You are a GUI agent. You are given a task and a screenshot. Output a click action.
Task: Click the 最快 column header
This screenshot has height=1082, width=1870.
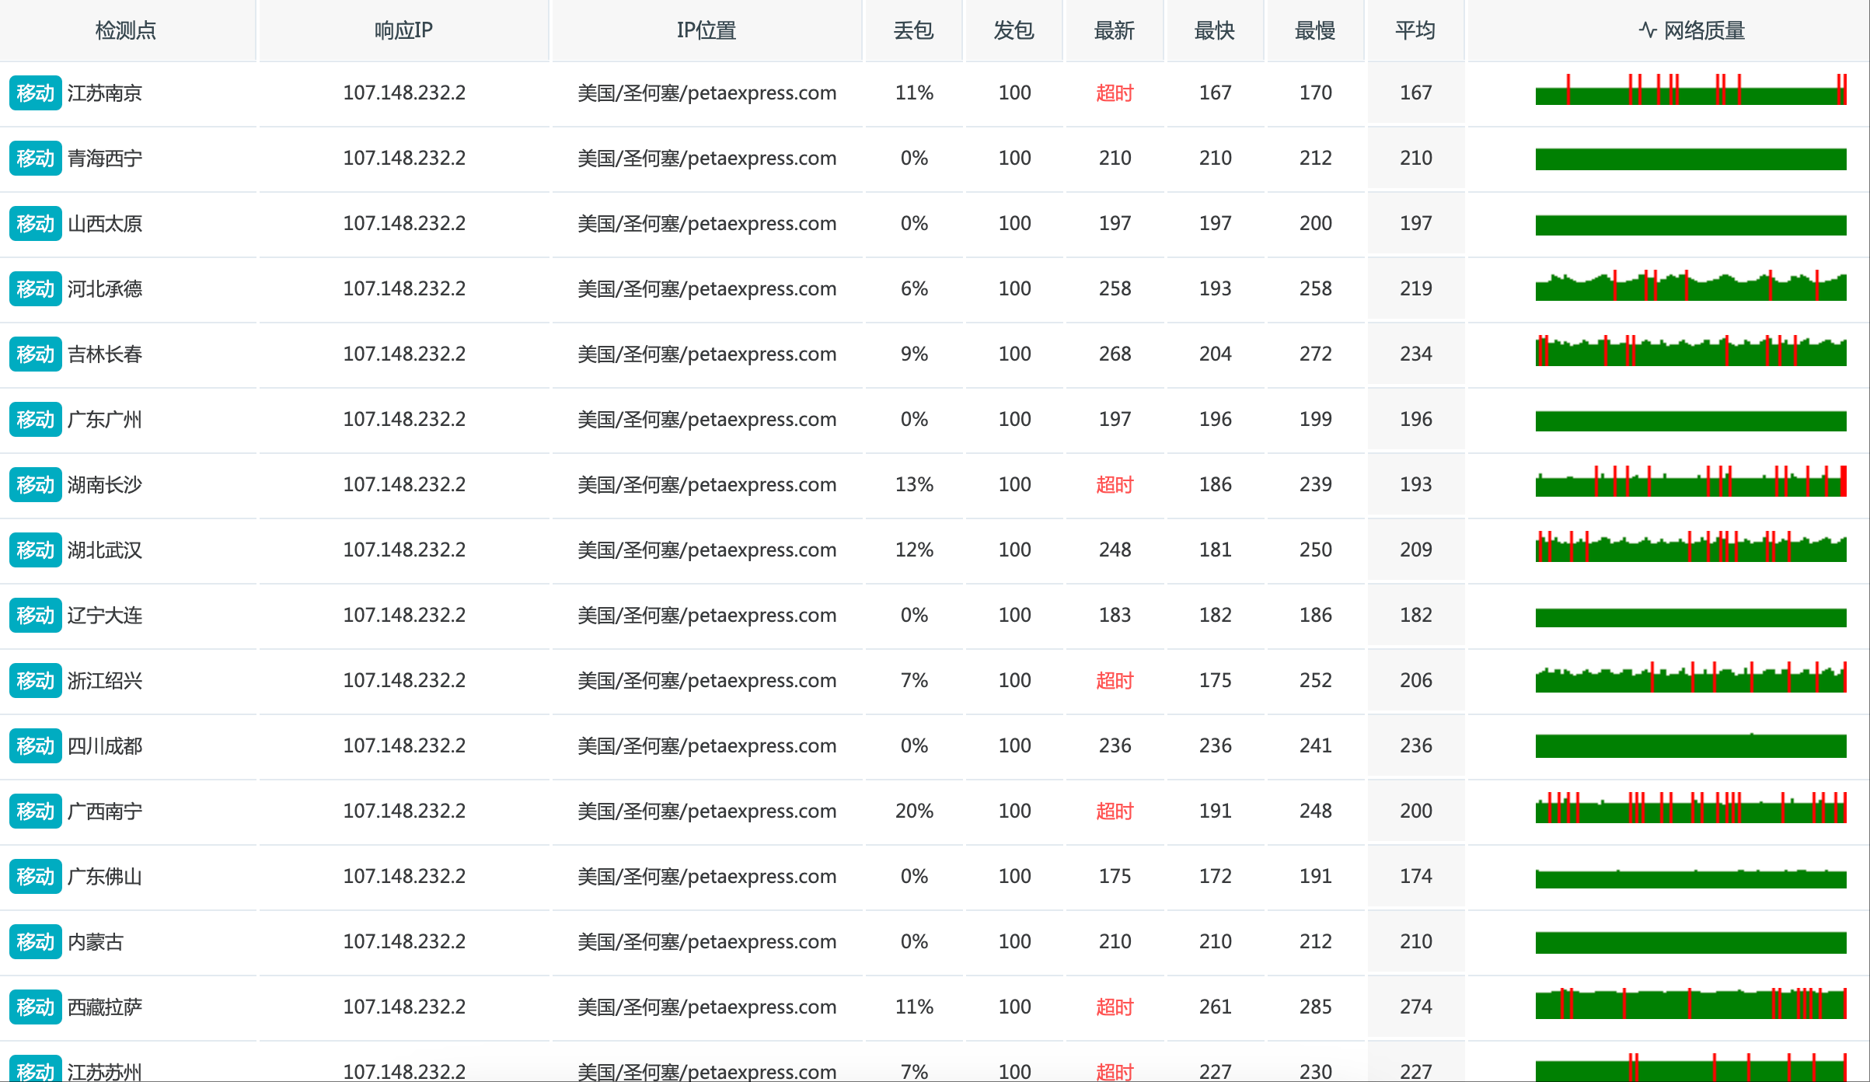point(1215,30)
